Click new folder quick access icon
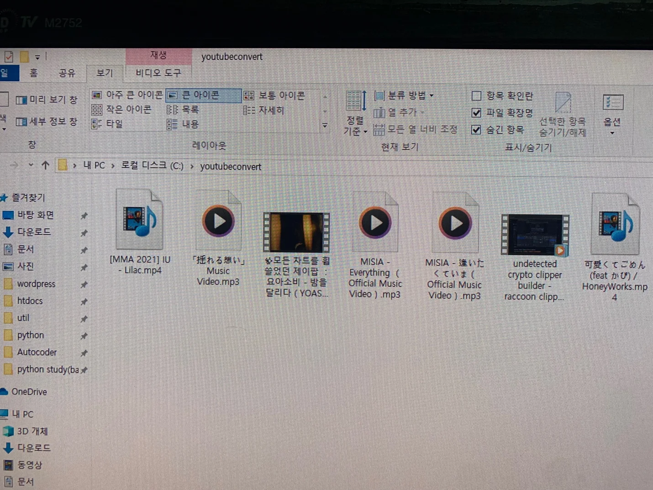653x490 pixels. [x=25, y=57]
